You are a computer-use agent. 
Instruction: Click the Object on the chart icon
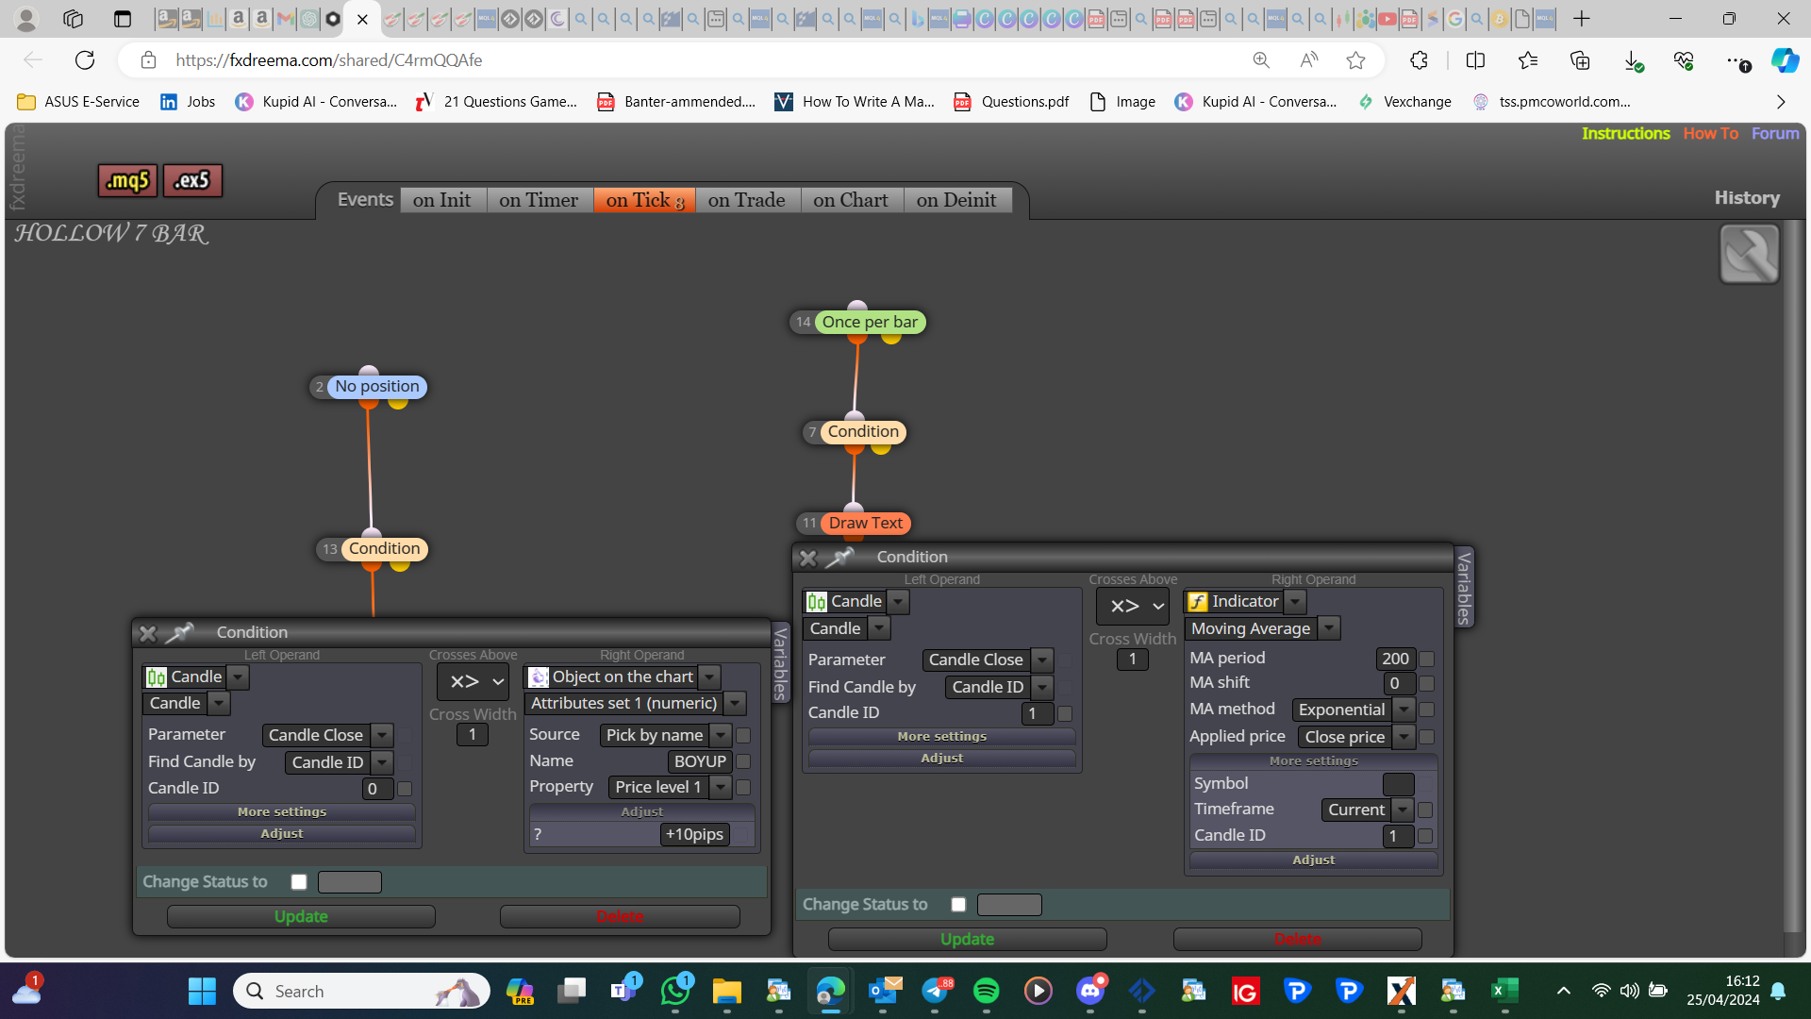[539, 677]
